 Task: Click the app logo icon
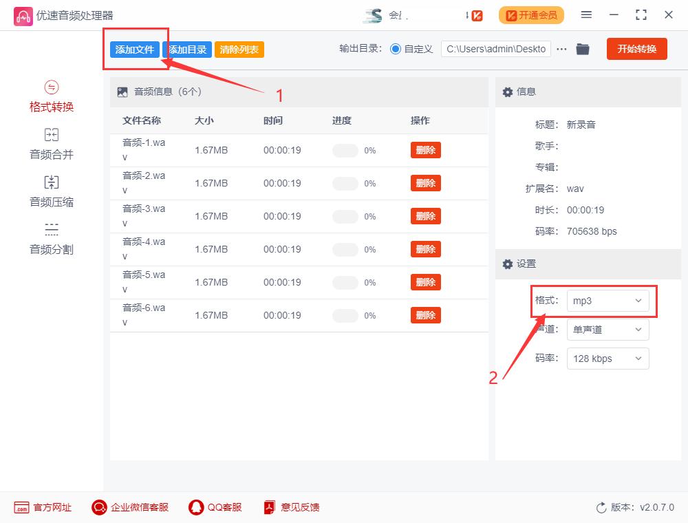pyautogui.click(x=23, y=15)
